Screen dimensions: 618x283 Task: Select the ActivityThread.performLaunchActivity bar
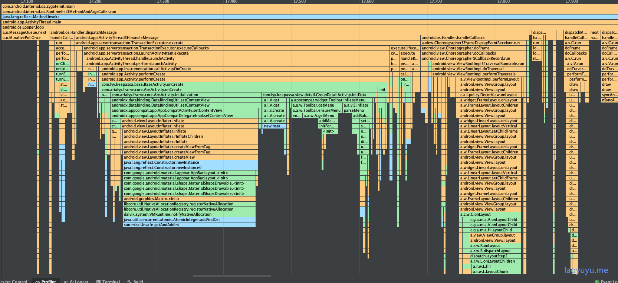[x=237, y=64]
